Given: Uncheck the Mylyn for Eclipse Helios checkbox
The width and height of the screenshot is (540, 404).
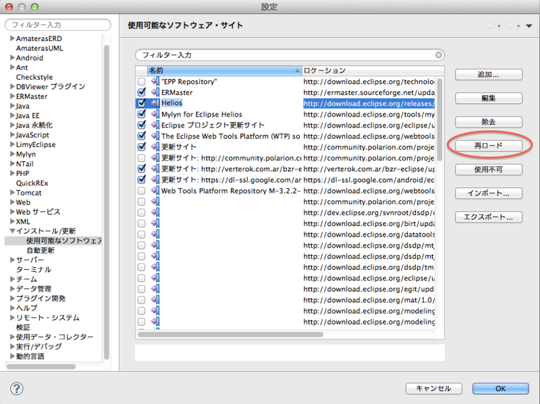Looking at the screenshot, I should pos(142,114).
